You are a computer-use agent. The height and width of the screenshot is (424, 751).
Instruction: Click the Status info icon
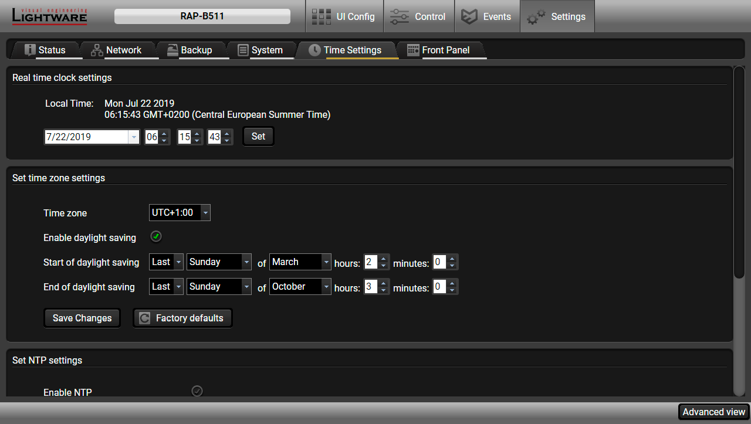pos(31,50)
